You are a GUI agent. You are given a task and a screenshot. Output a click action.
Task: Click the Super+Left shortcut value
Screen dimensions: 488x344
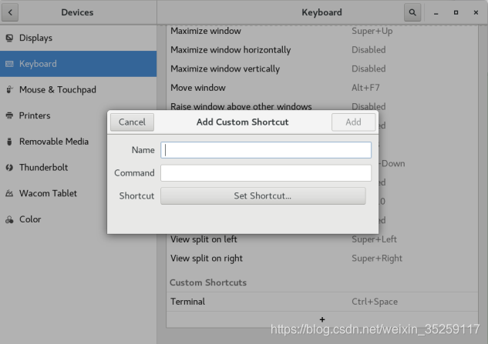pyautogui.click(x=374, y=239)
